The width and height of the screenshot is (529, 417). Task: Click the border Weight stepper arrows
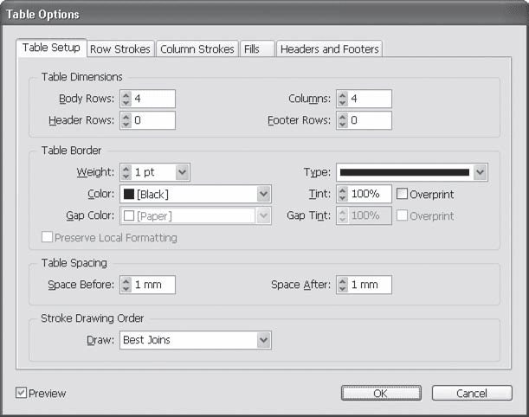pyautogui.click(x=126, y=173)
